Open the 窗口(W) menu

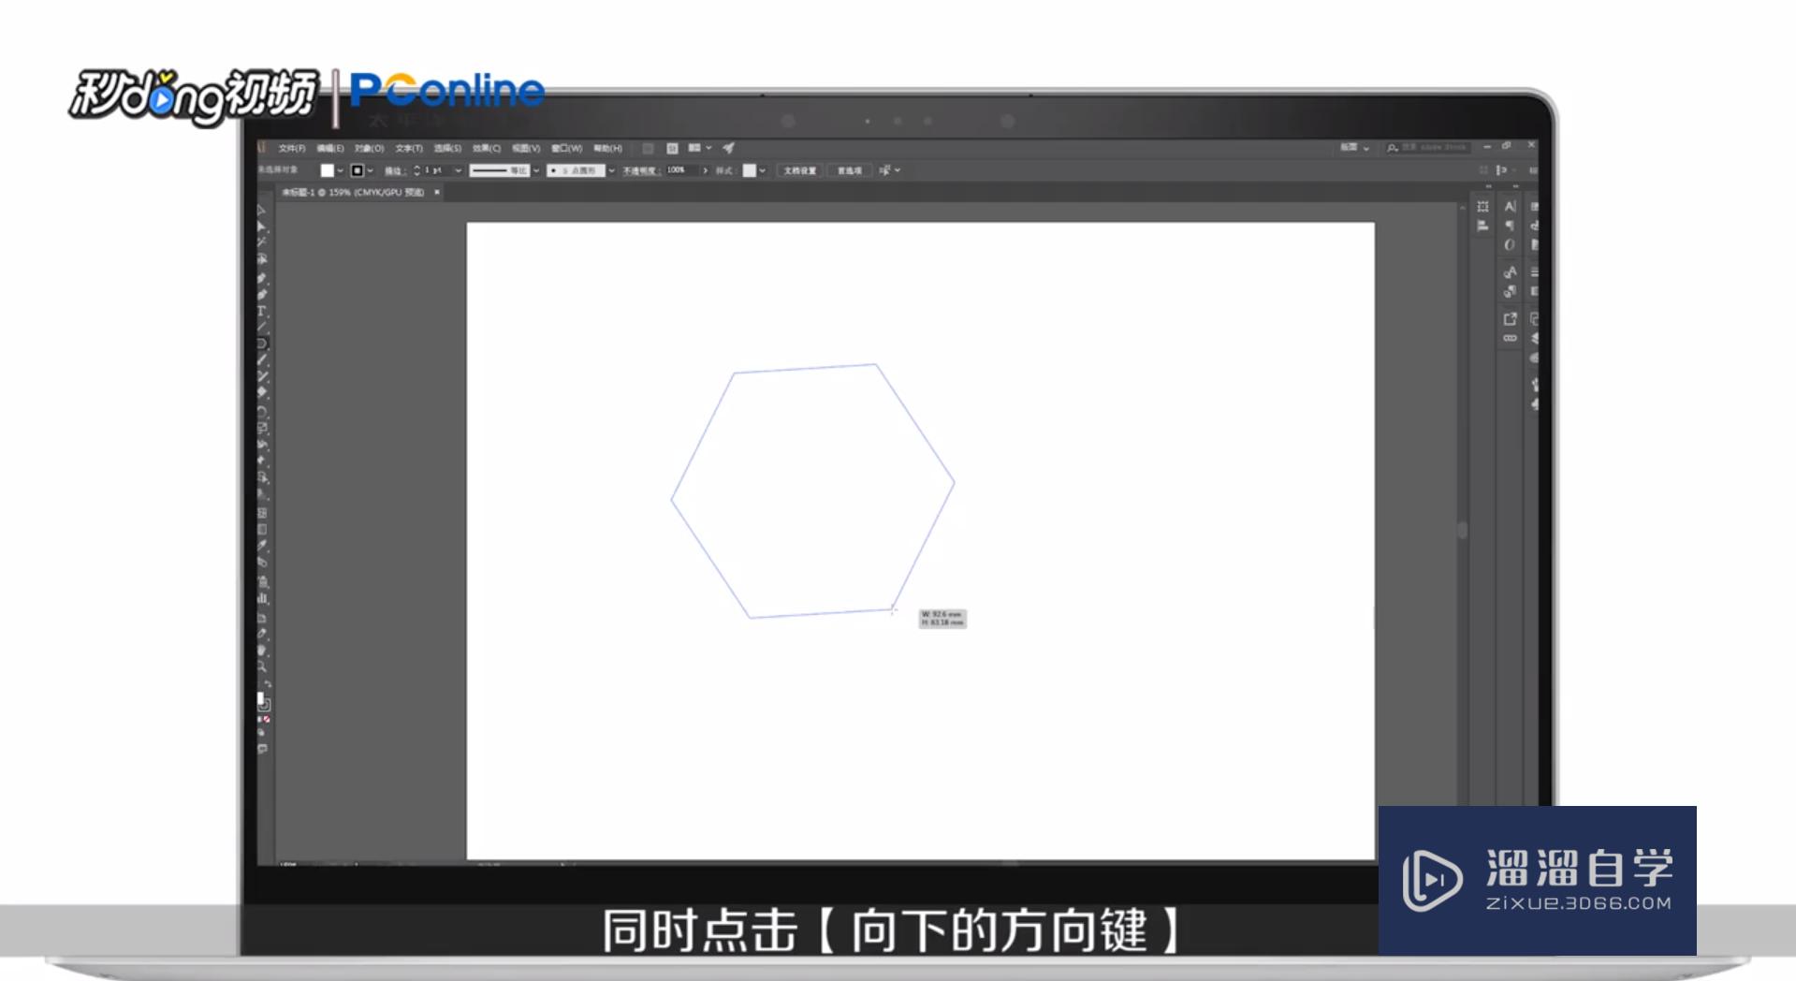coord(566,148)
